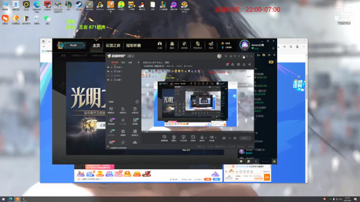Click the microphone icon in stream controls

202,137
